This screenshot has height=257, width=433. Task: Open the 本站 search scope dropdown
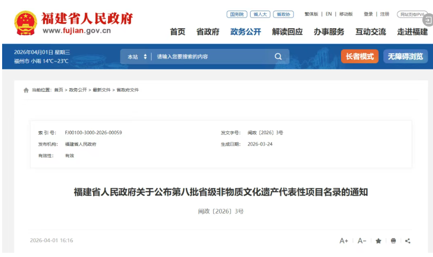137,57
